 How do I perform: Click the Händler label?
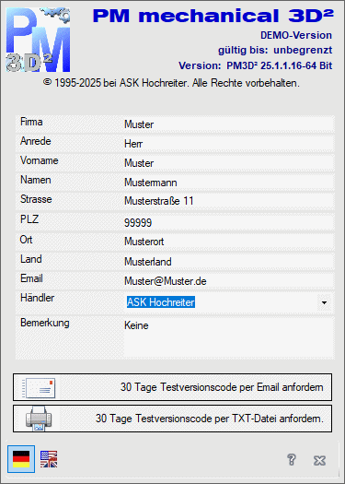[x=38, y=298]
